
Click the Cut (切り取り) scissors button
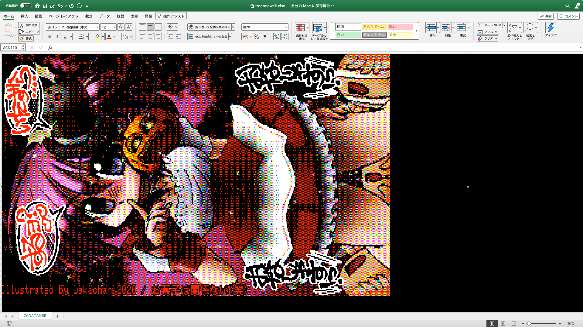click(x=29, y=25)
